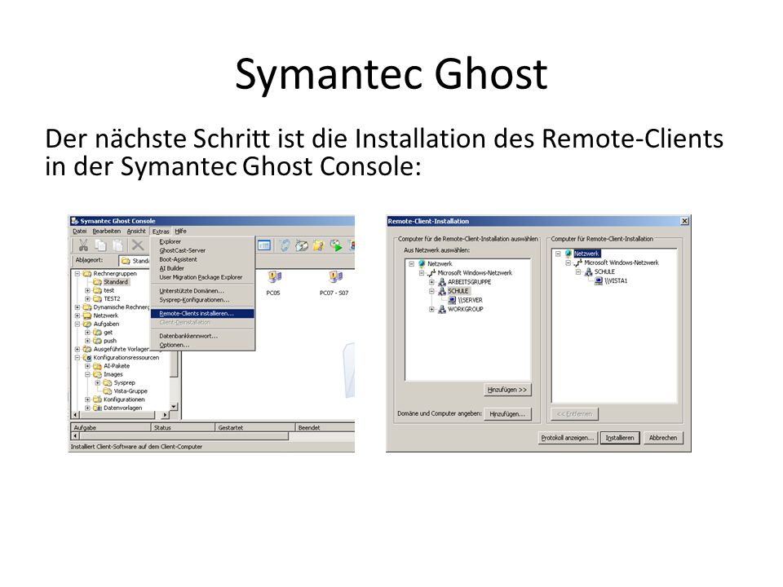Open the Datei menu
Screen dimensions: 783x587
pos(79,231)
